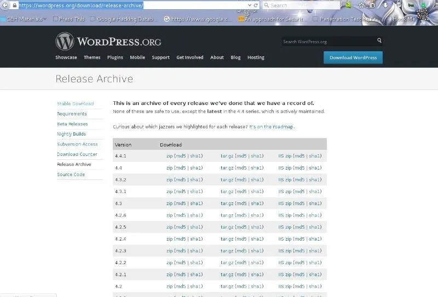Open the IIS zip sha1 link for 4.2.2
Viewport: 438px width, 297px height.
(x=314, y=263)
